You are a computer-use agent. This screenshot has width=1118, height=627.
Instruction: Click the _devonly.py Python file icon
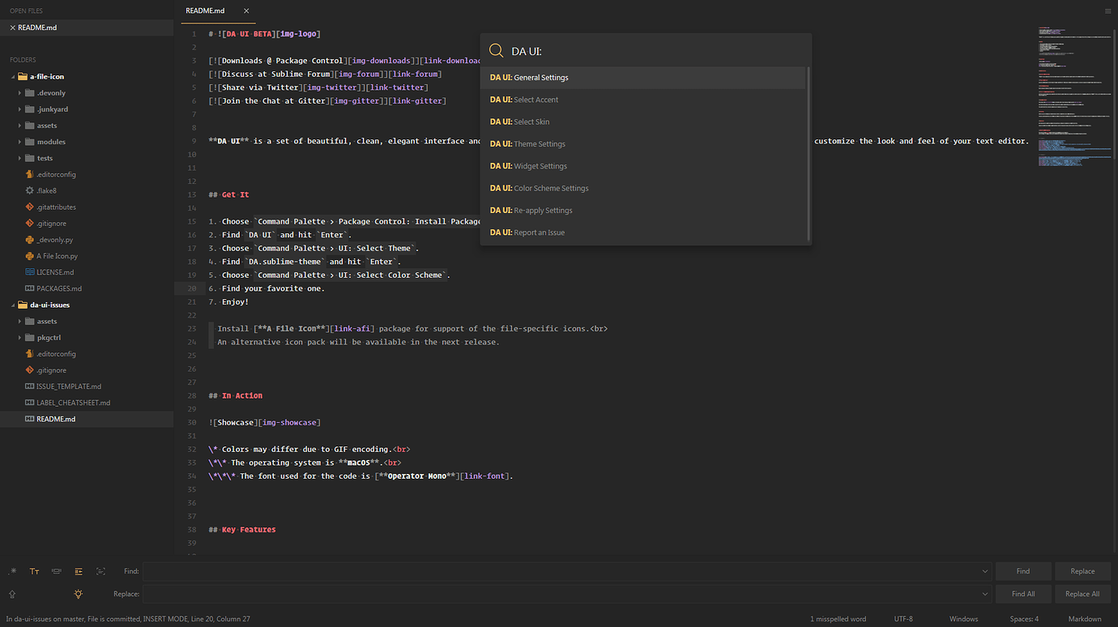(30, 239)
